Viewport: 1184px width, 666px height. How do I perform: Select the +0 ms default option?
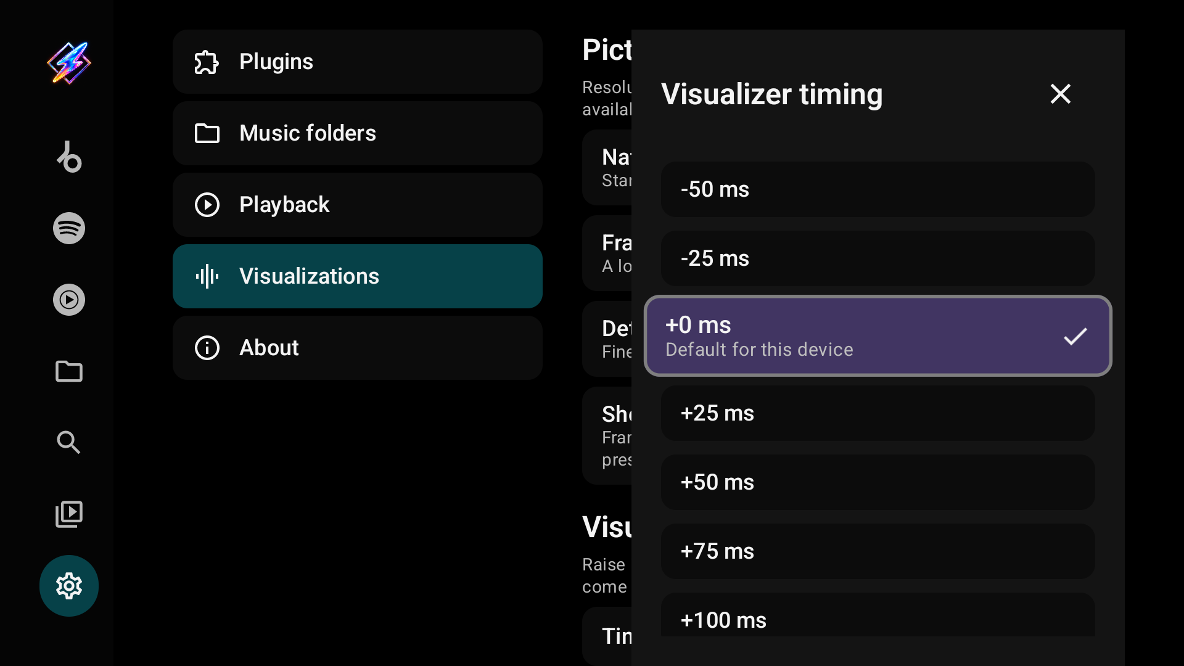[x=878, y=336]
